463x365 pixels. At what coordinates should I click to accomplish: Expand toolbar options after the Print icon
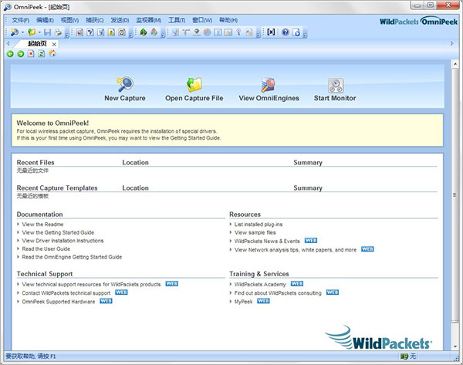(x=67, y=34)
